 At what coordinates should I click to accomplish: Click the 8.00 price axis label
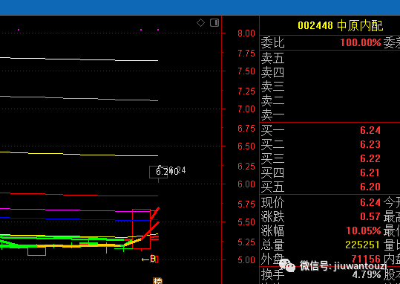(x=246, y=33)
